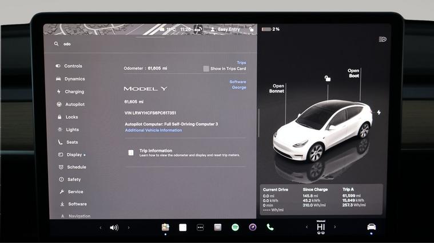
Task: Open the camera app icon in the dock
Action: tap(253, 227)
